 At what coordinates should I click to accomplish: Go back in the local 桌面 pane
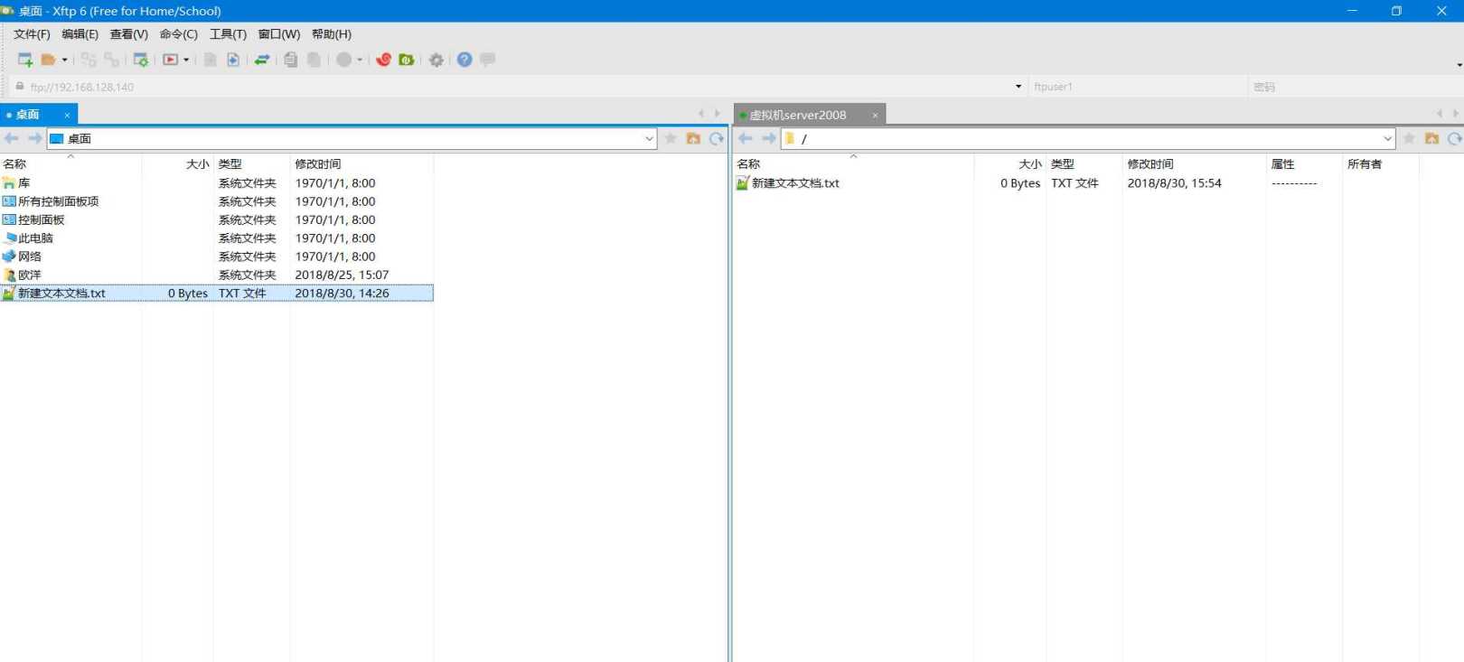[x=12, y=138]
